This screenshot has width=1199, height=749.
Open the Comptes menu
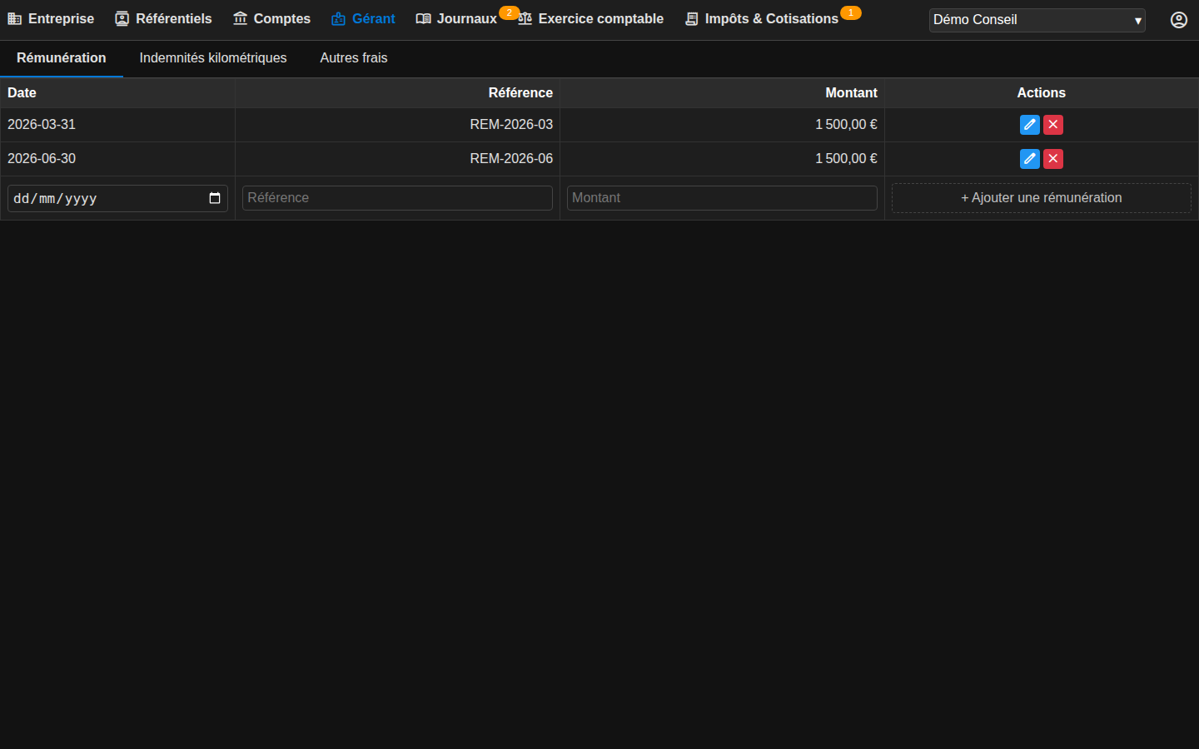tap(271, 18)
